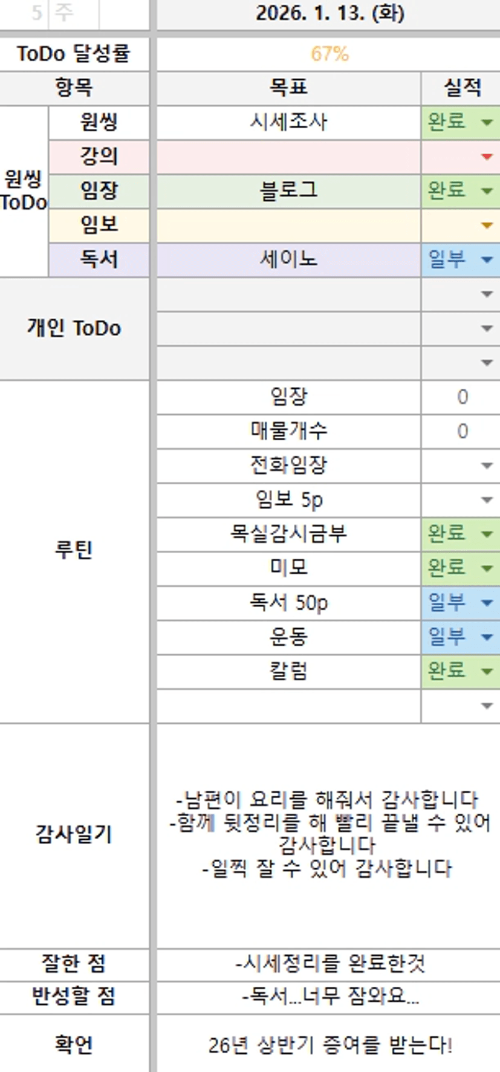Expand the 전화임장 status dropdown

point(487,466)
